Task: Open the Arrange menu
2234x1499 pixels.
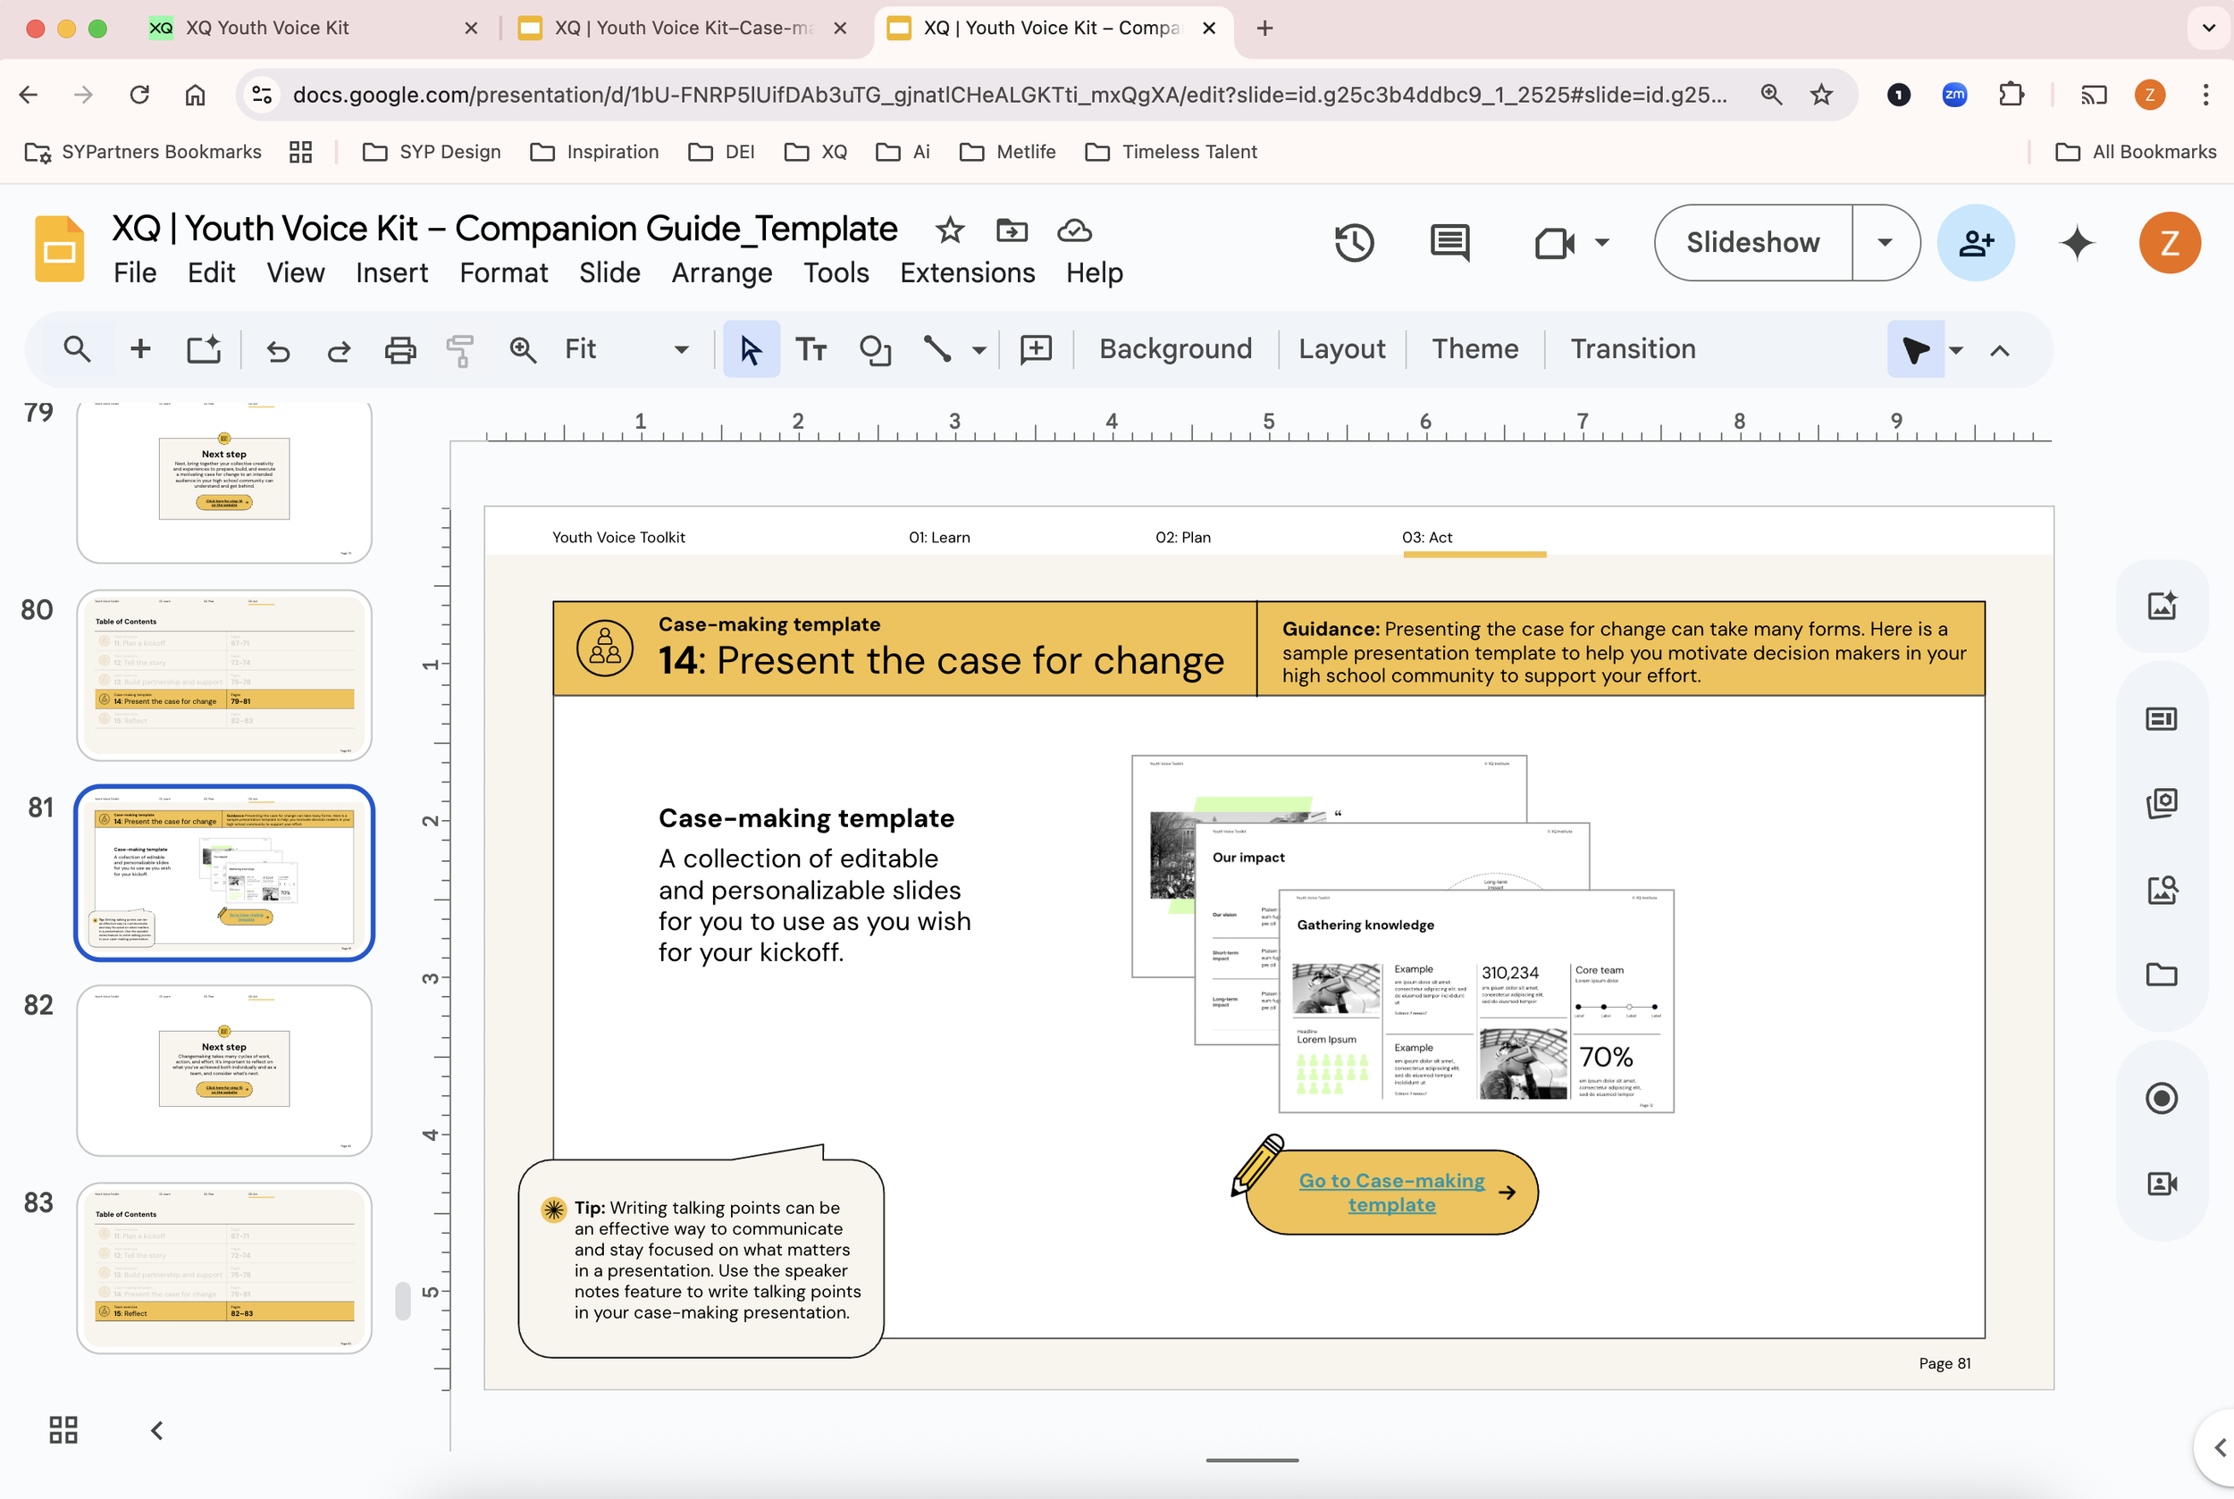Action: click(x=721, y=273)
